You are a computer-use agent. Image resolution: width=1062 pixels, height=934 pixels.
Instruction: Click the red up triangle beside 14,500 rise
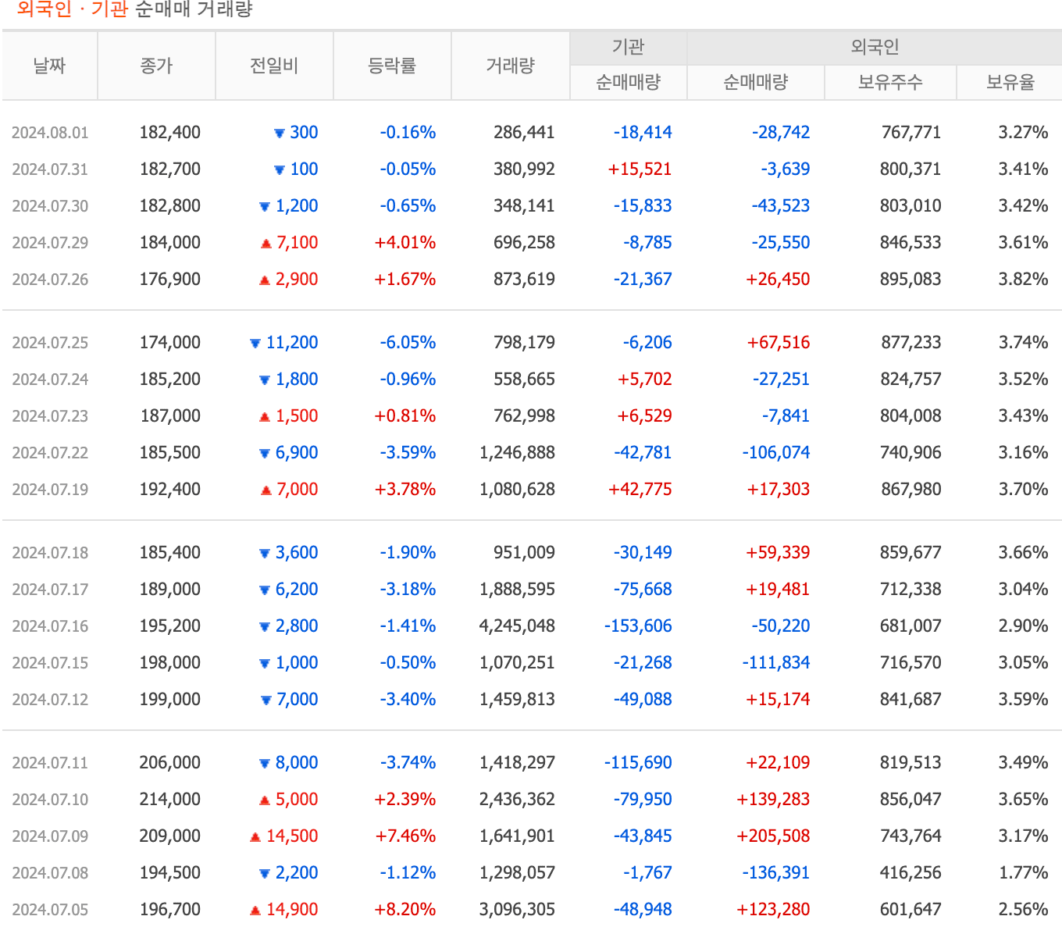pyautogui.click(x=254, y=836)
